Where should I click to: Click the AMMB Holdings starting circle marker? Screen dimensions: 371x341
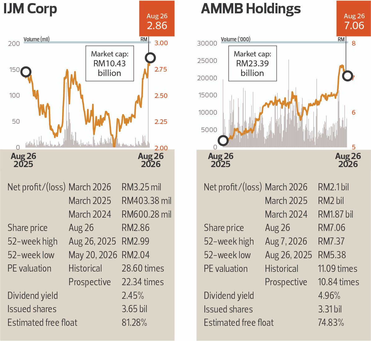(x=223, y=140)
